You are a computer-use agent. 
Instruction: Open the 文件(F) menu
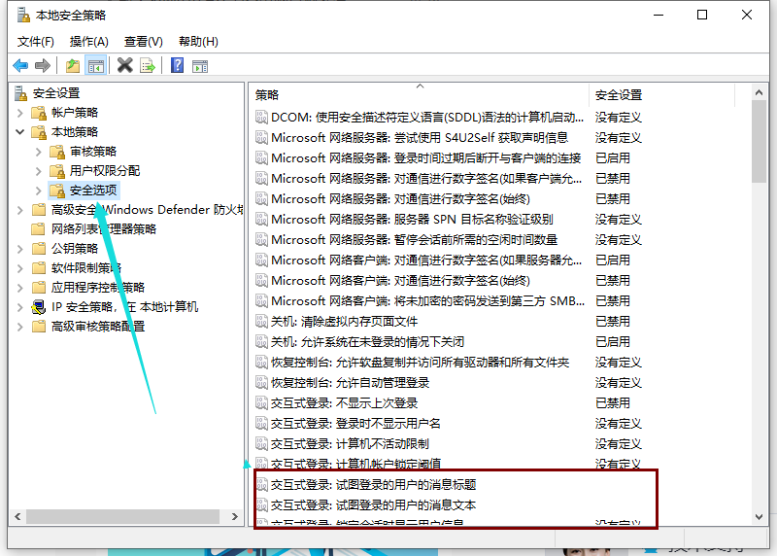point(36,41)
